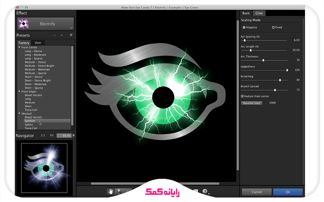Adjust the Branching slider handle

(280, 80)
